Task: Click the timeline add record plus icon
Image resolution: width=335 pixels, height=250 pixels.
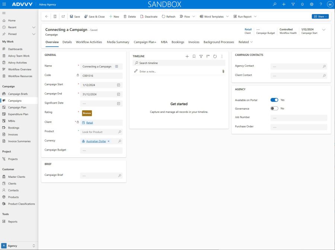Action: coord(187,56)
